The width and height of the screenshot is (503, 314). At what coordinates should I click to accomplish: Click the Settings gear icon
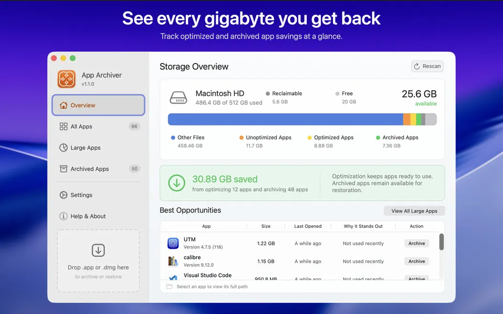63,195
